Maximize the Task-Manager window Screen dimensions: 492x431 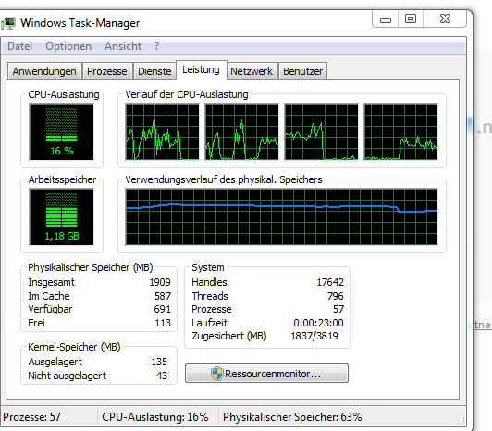411,19
